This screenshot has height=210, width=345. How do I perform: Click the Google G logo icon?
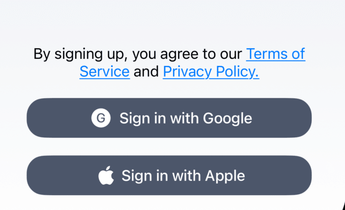[101, 118]
